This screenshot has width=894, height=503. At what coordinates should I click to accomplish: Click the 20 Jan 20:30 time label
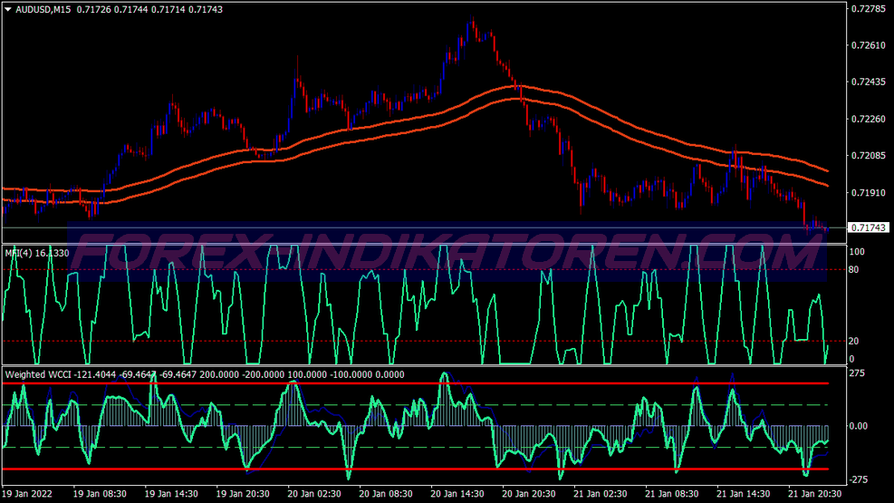point(529,494)
